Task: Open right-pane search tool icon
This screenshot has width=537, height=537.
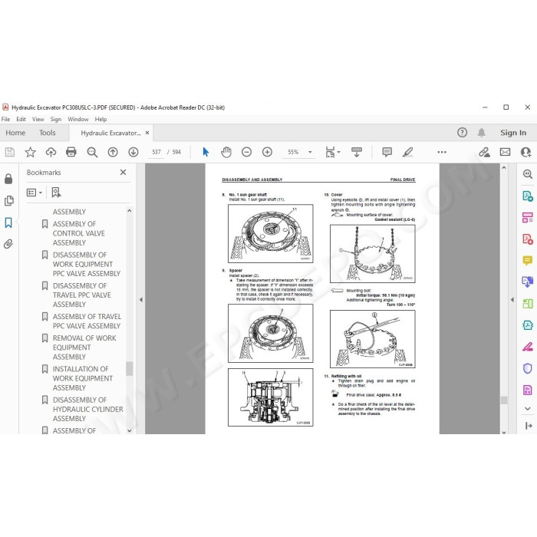Action: pos(528,174)
